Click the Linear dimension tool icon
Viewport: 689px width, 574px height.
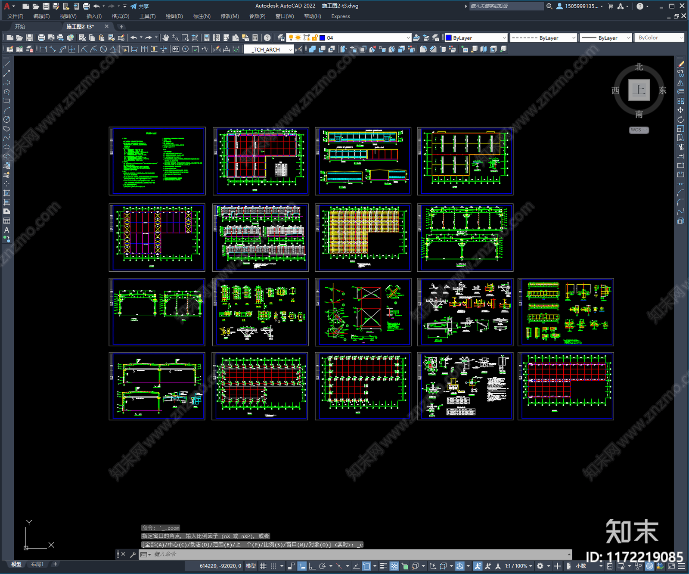[43, 49]
